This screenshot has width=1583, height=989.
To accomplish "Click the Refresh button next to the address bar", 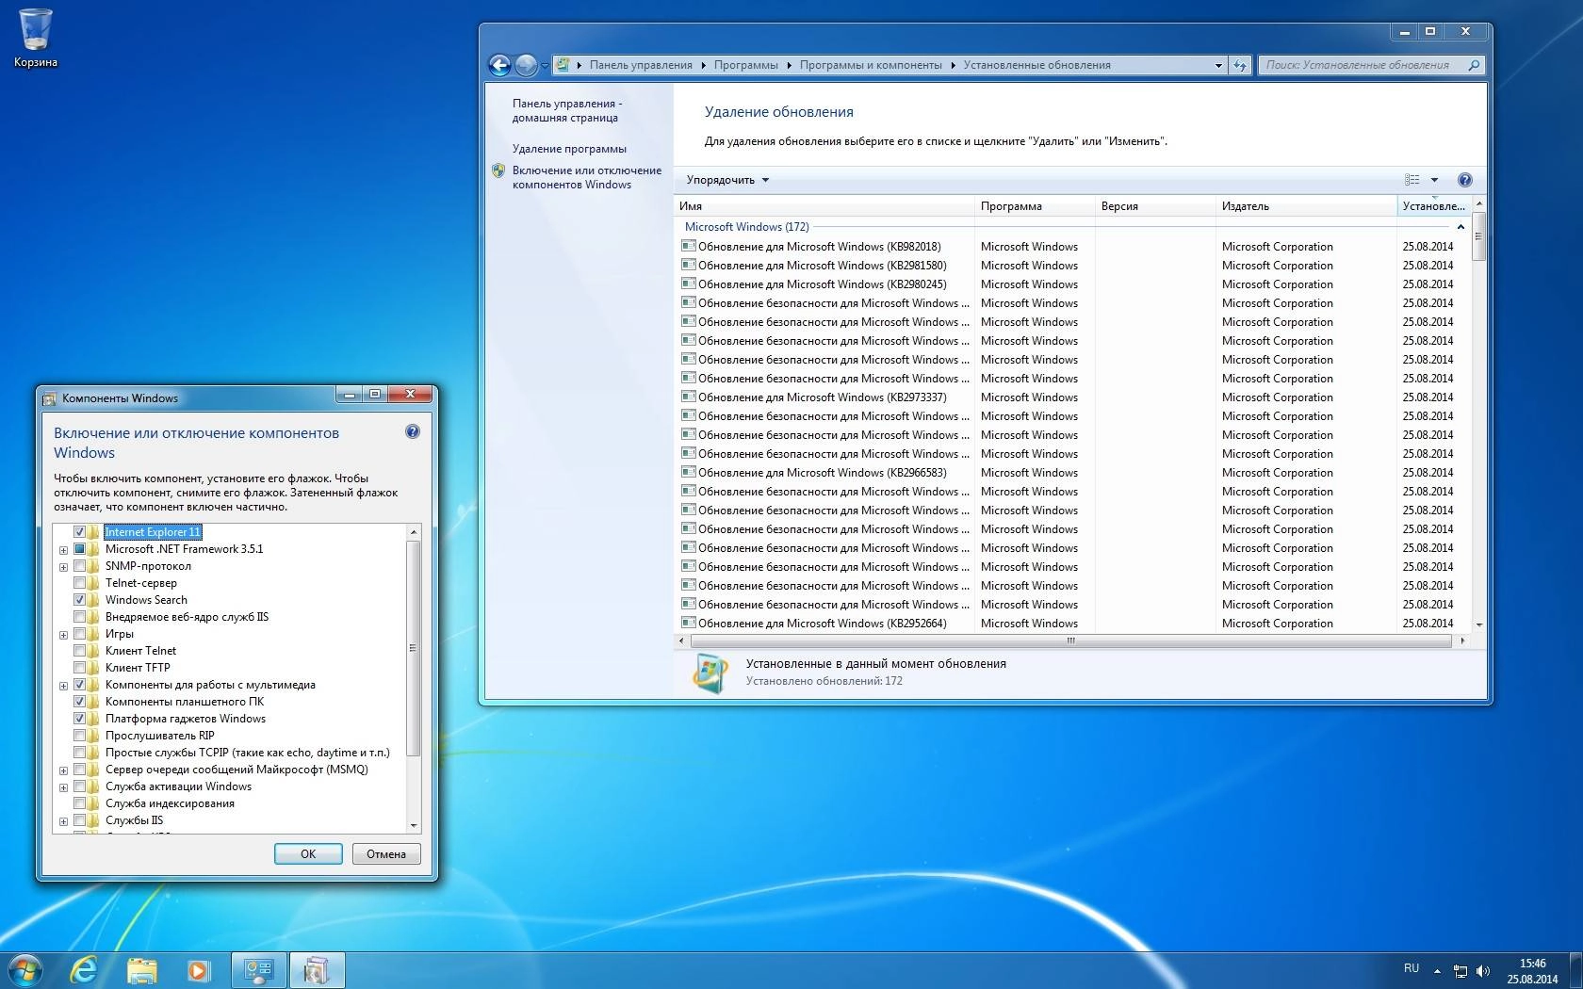I will click(x=1240, y=65).
